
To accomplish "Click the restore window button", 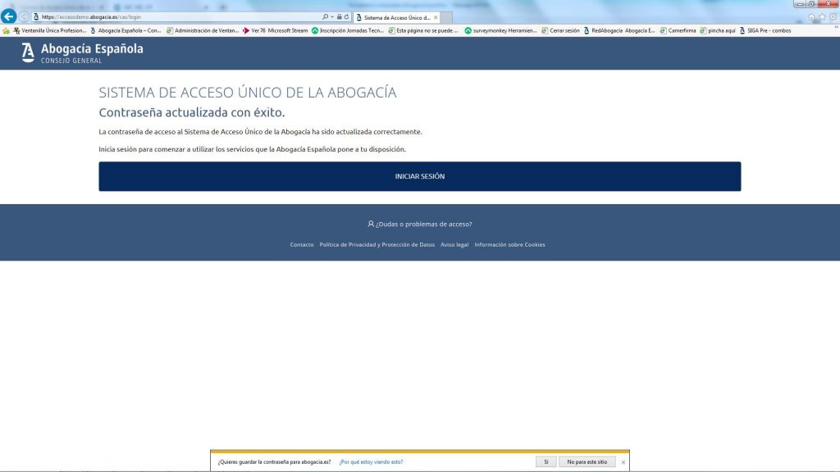I will click(811, 4).
